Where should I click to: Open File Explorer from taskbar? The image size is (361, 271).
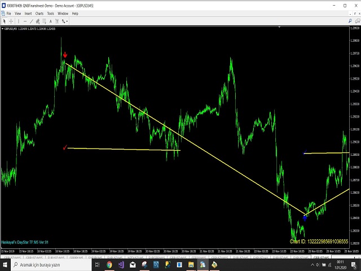click(x=191, y=265)
